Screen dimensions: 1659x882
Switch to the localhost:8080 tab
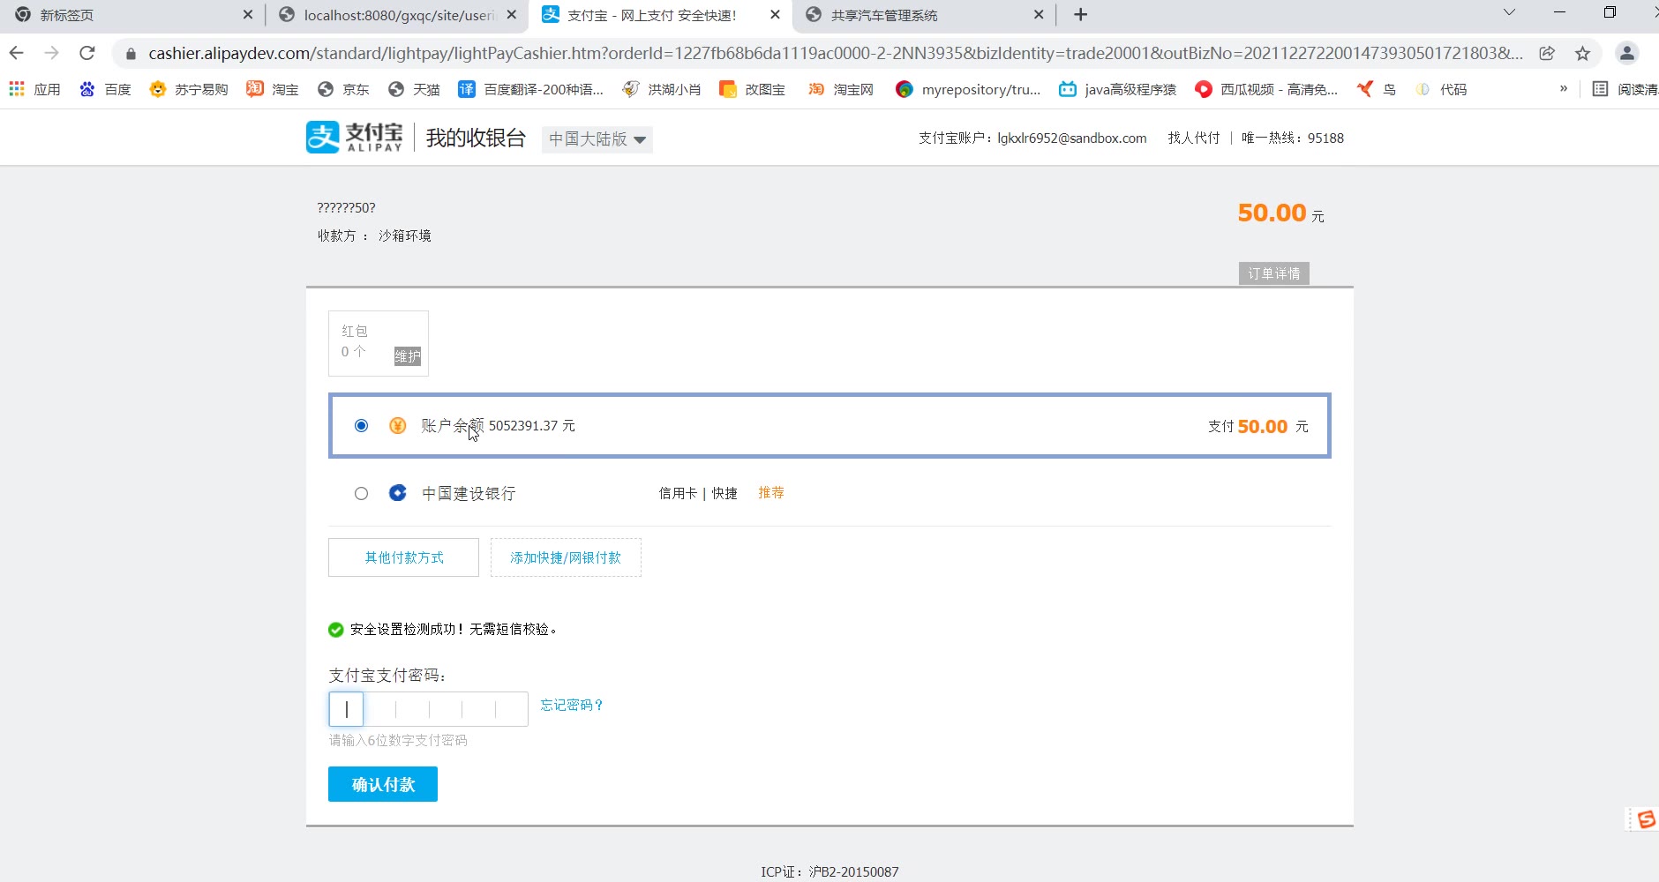click(396, 15)
